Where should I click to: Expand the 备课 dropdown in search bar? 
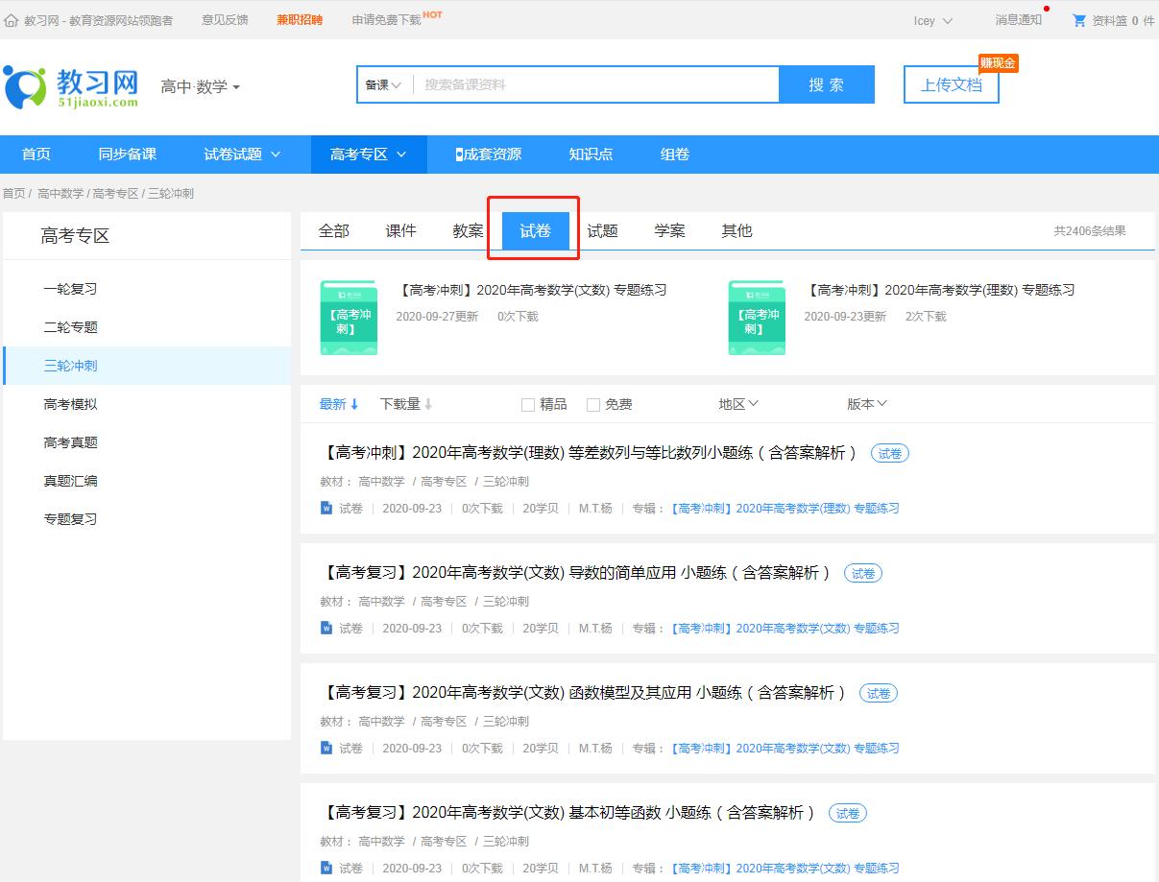click(x=381, y=84)
